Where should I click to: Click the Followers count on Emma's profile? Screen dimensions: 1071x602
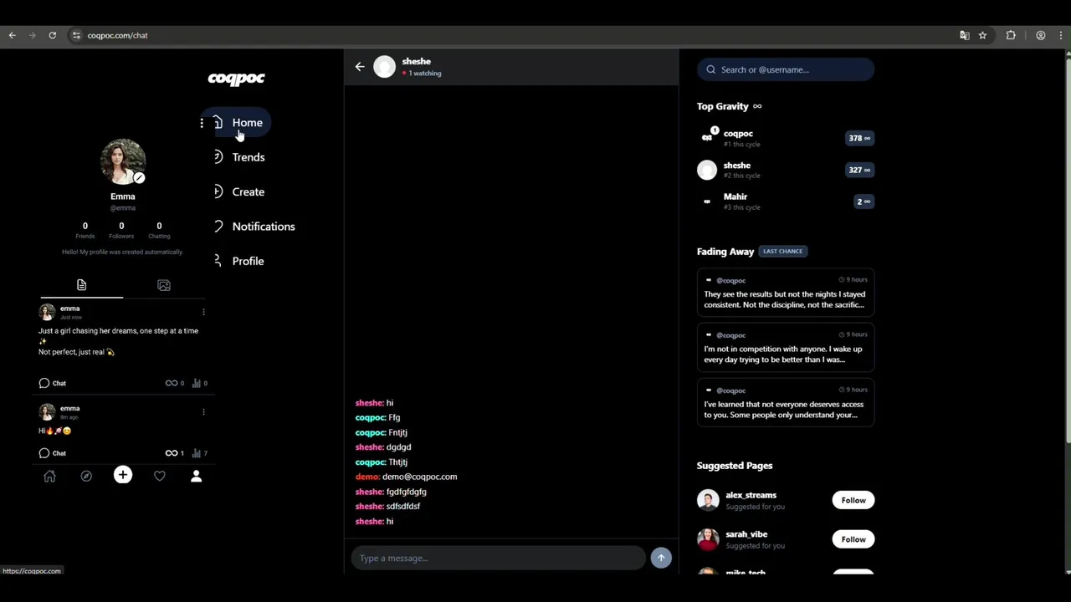click(121, 230)
